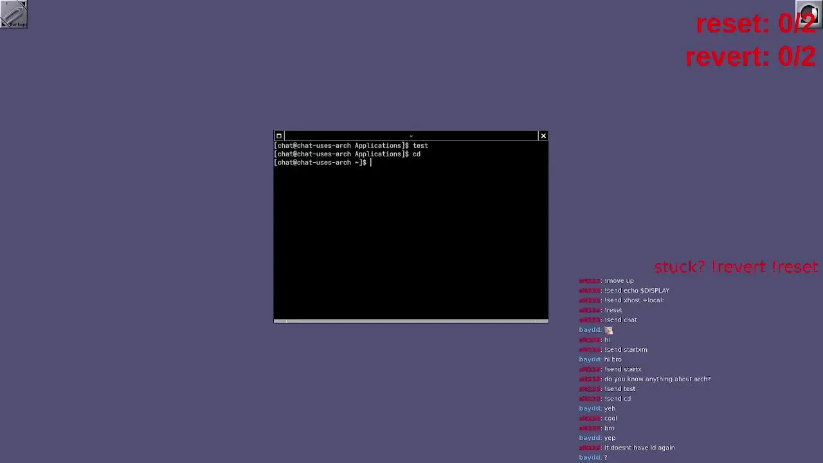Click the terminal line ending in 'test'

(351, 145)
